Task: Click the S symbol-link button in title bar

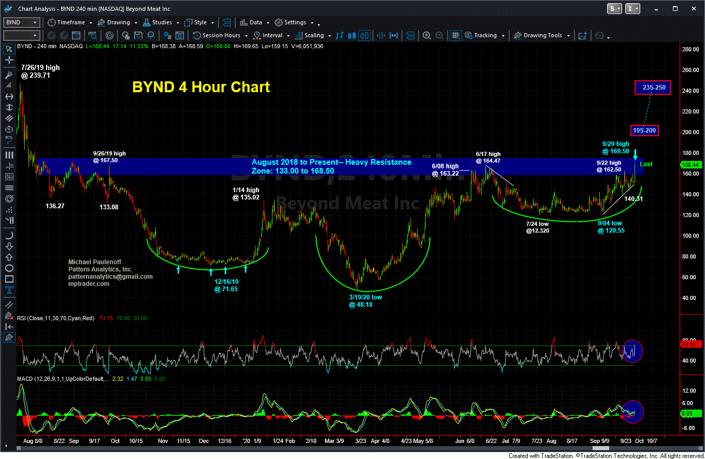Action: point(613,8)
